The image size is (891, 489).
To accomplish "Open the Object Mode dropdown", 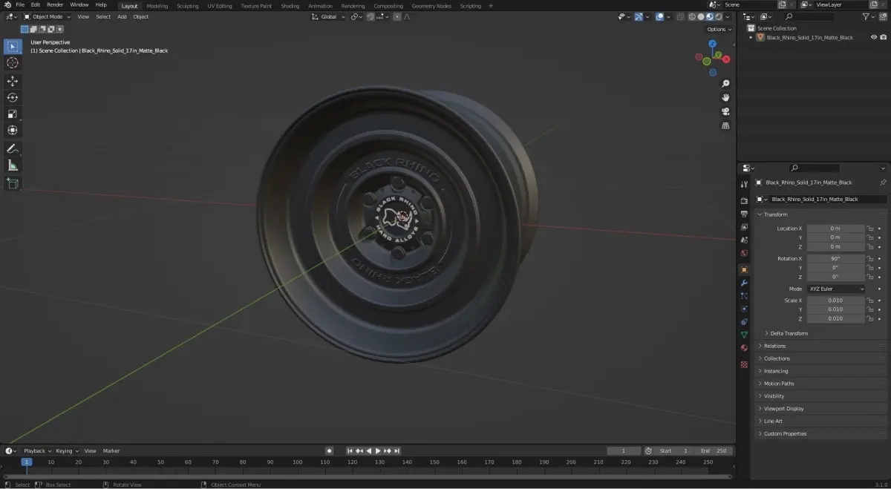I will [x=47, y=16].
